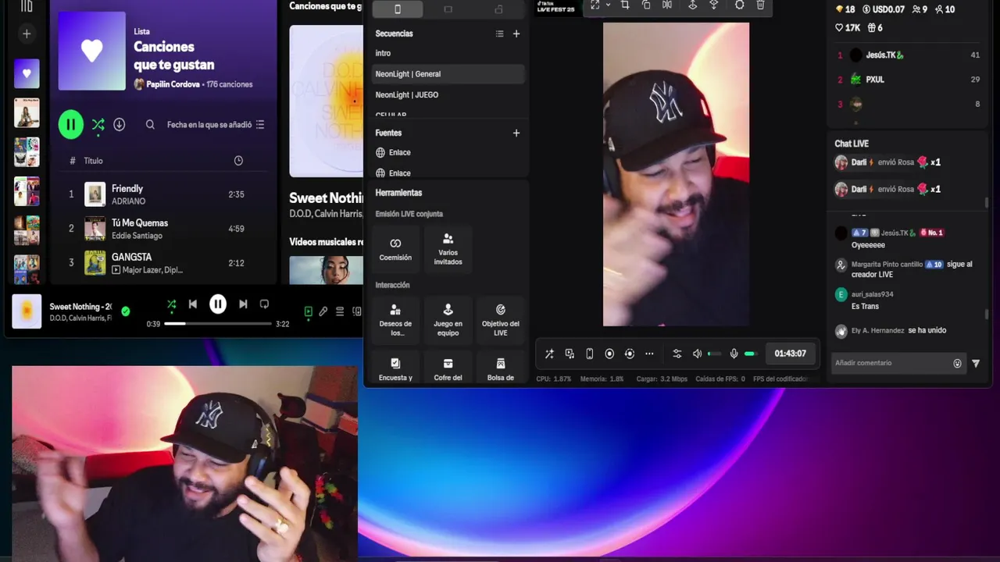Add a new scene with Secuencias plus
Screen dimensions: 1000x562
(516, 34)
